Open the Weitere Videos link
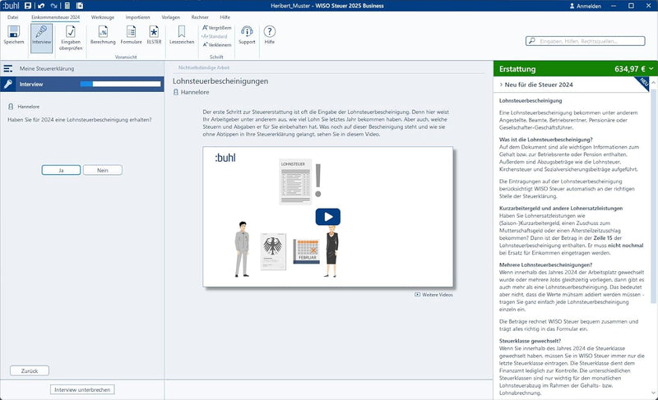This screenshot has height=400, width=658. coord(434,295)
